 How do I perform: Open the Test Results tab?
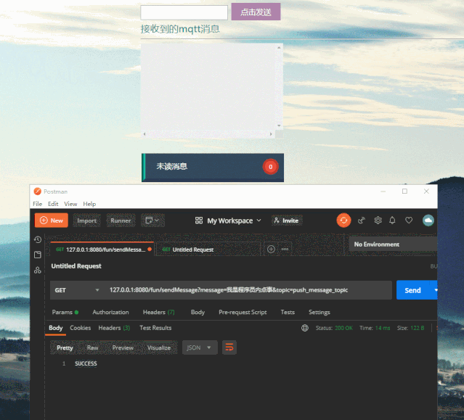[155, 328]
